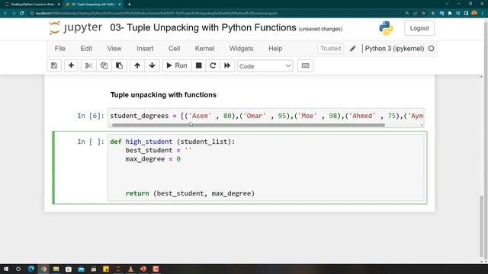The height and width of the screenshot is (274, 488).
Task: Move selected cell up arrow
Action: click(x=137, y=65)
